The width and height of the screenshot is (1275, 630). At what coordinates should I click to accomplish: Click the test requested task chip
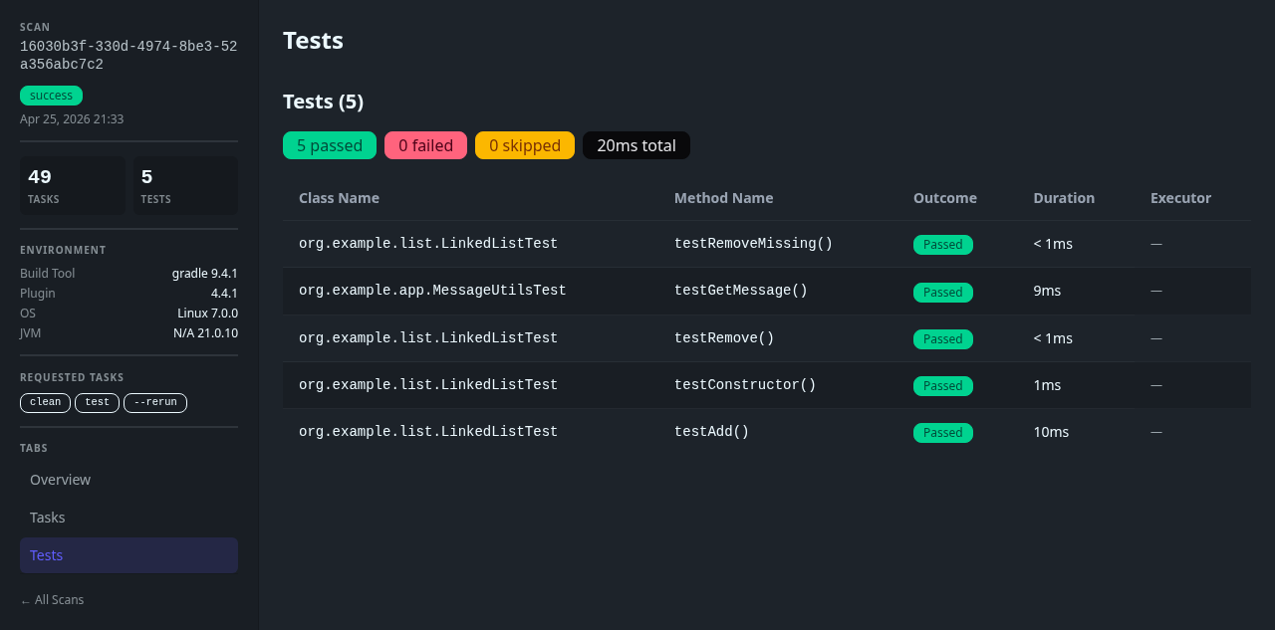pyautogui.click(x=97, y=402)
